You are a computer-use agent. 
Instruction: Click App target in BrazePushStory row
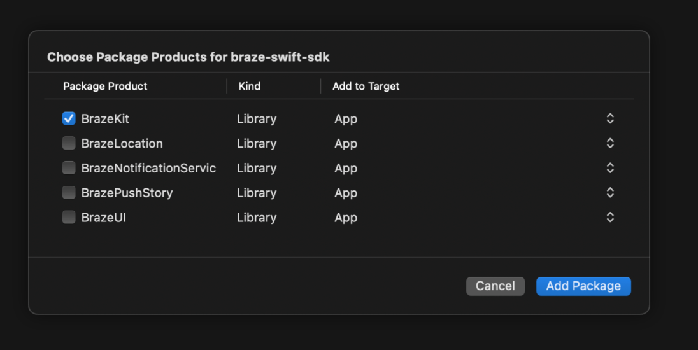point(346,193)
